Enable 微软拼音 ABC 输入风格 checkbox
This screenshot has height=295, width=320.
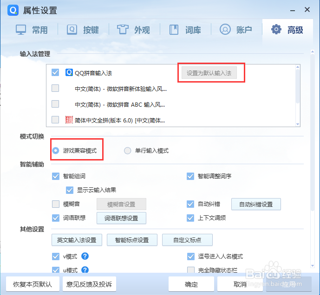click(55, 104)
